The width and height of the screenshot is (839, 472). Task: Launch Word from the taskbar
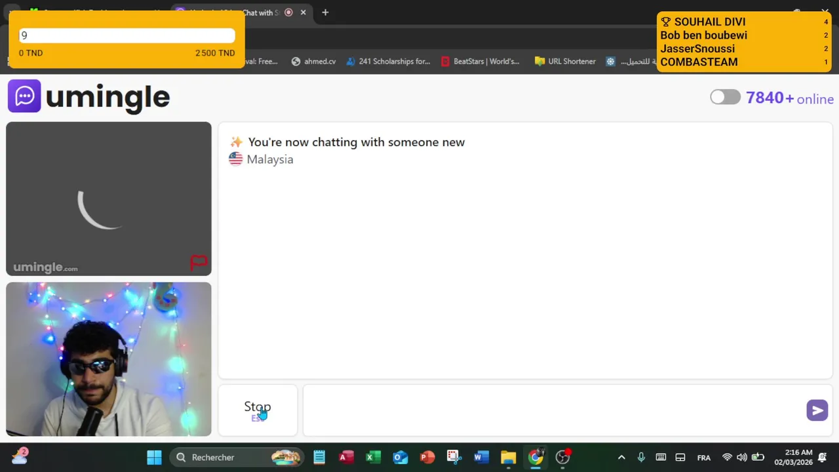click(x=481, y=457)
